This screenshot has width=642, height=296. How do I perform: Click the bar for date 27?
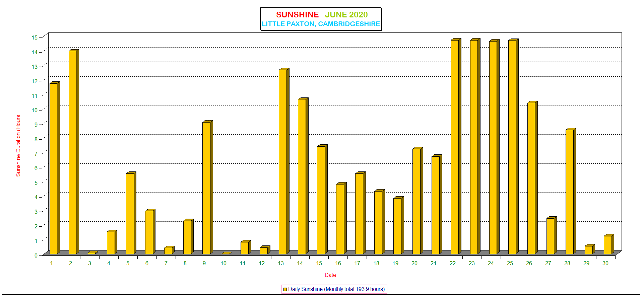point(552,235)
